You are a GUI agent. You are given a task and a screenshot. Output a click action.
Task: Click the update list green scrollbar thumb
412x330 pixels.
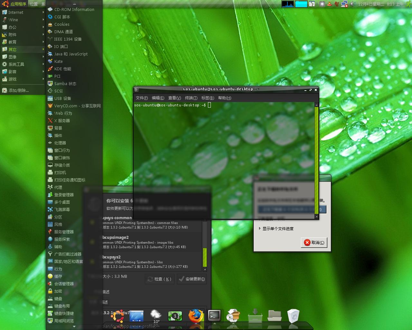tap(205, 257)
